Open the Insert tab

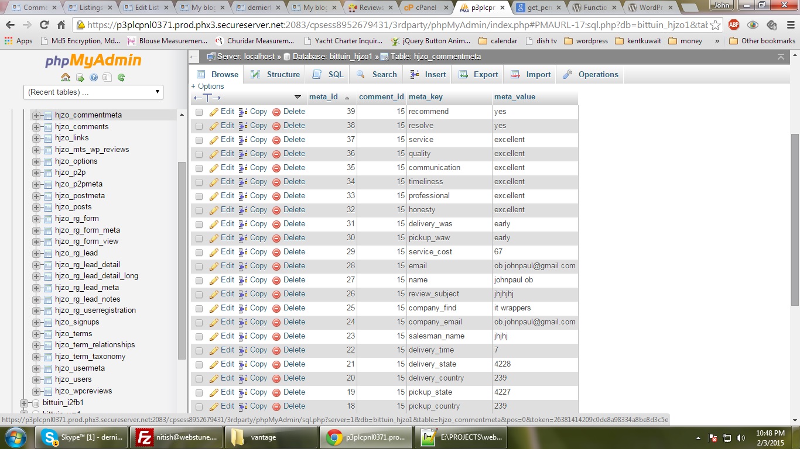(x=428, y=74)
